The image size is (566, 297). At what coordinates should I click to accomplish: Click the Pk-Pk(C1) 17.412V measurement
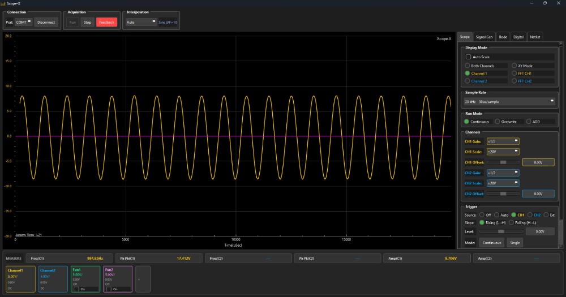158,259
